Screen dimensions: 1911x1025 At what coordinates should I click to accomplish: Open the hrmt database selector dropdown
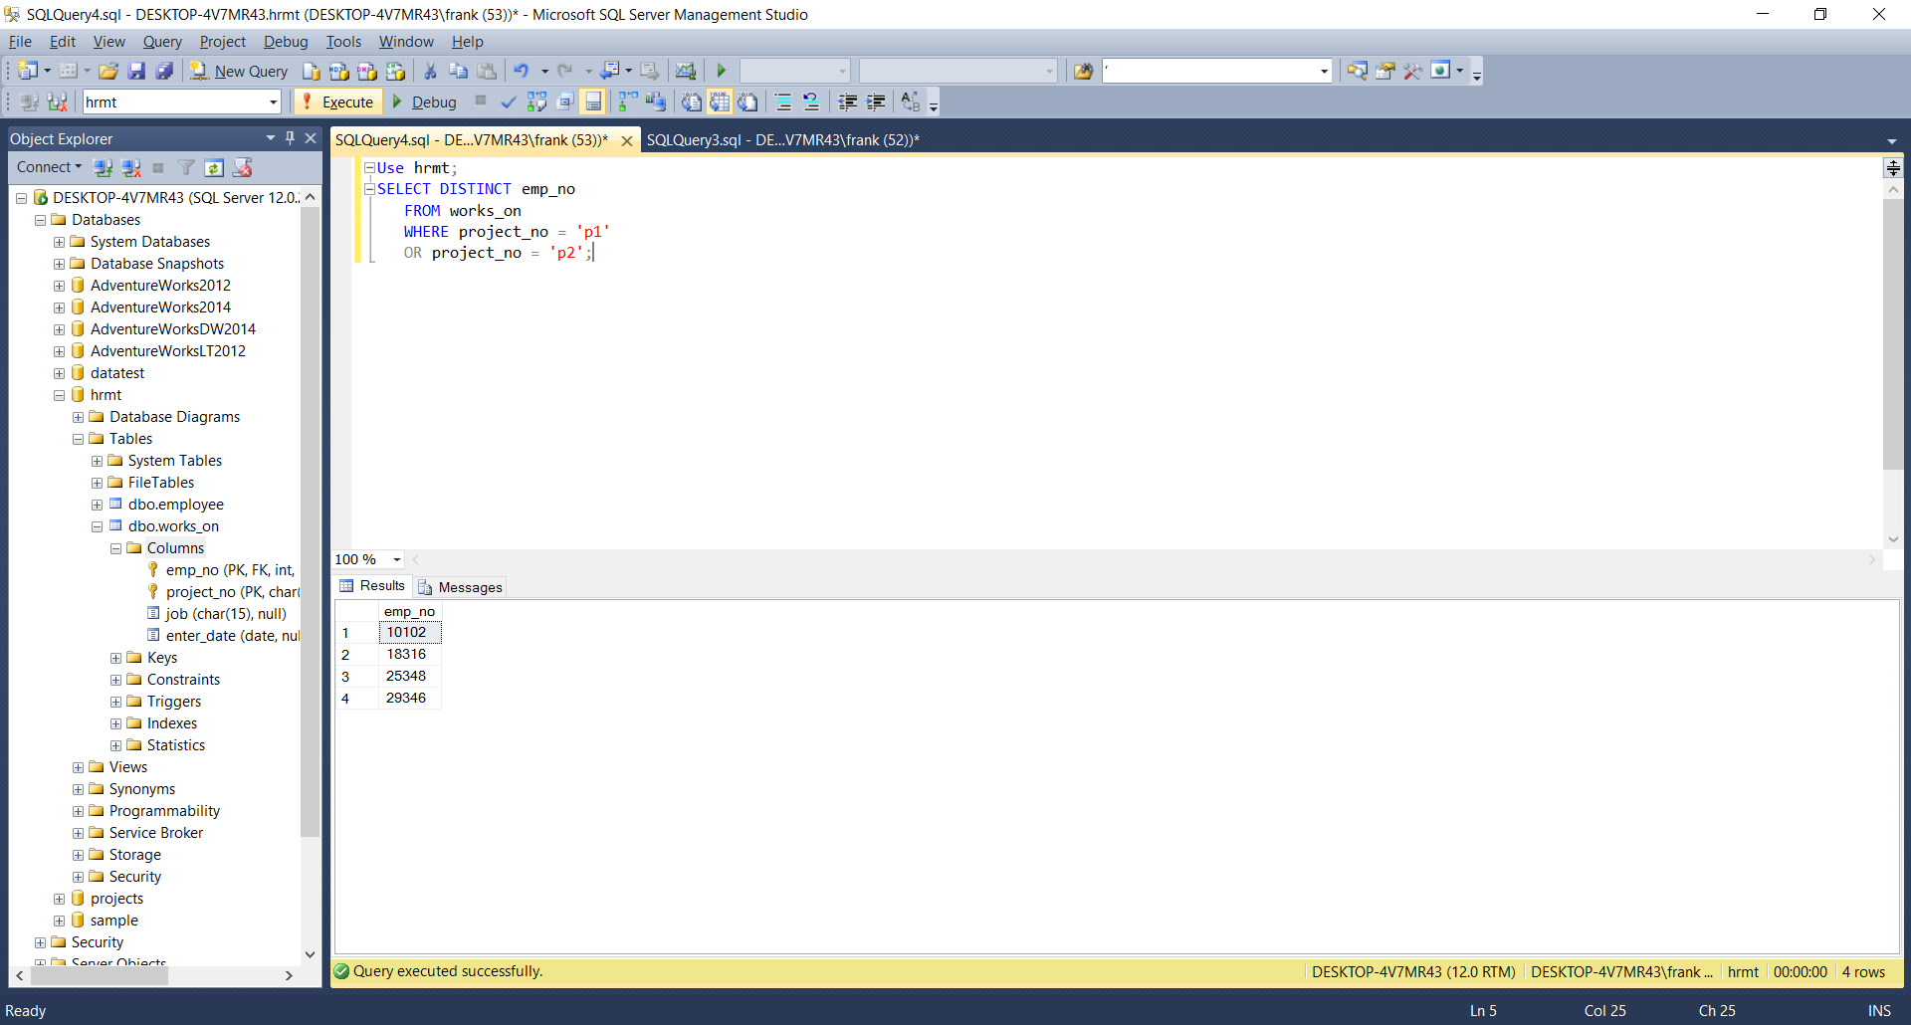tap(273, 102)
